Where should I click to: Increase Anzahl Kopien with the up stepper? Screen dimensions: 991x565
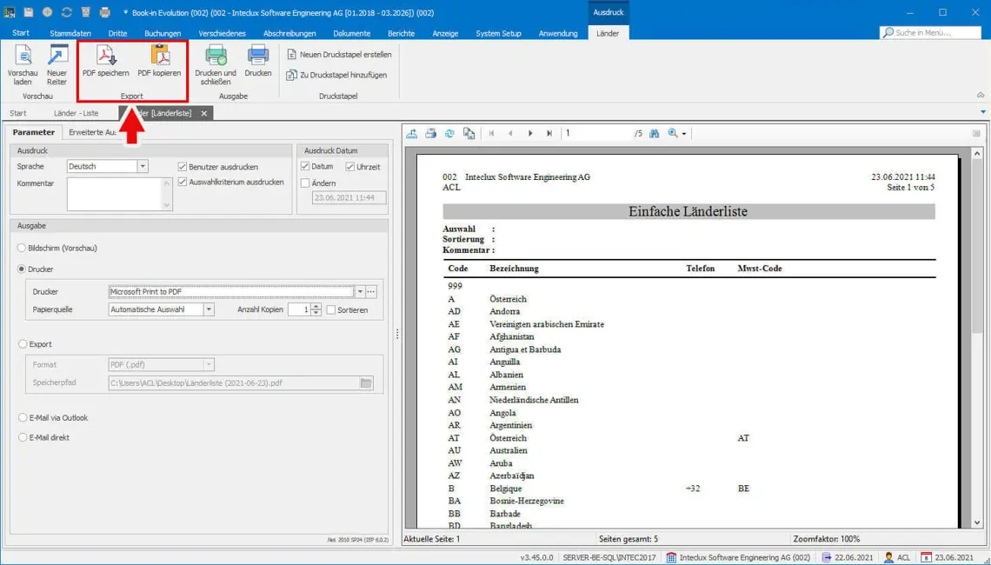point(316,305)
